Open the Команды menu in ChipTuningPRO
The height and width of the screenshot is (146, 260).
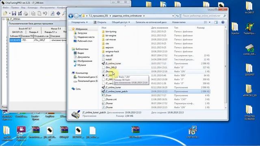pos(32,8)
